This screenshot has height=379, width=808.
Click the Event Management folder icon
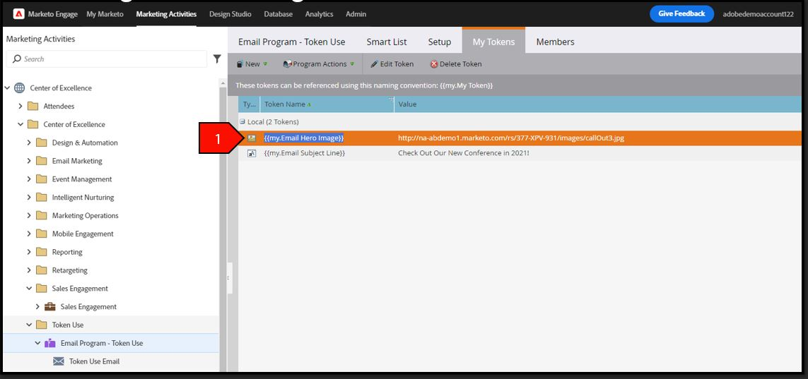coord(42,179)
